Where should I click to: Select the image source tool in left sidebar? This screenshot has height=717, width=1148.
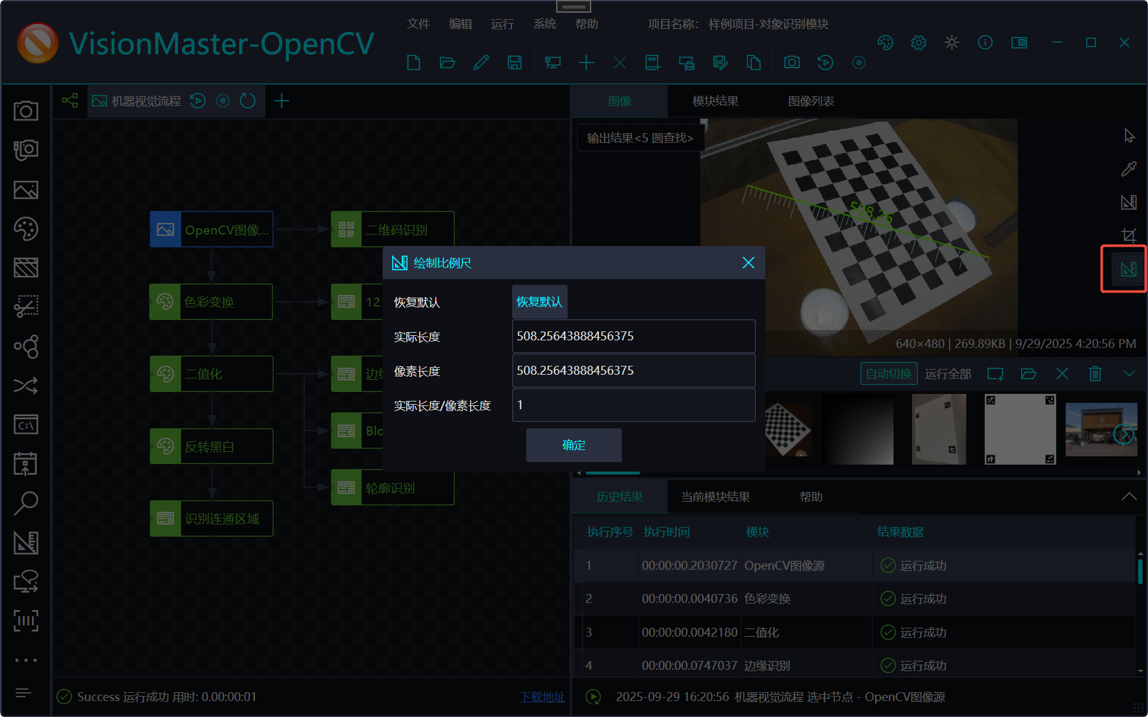tap(26, 190)
